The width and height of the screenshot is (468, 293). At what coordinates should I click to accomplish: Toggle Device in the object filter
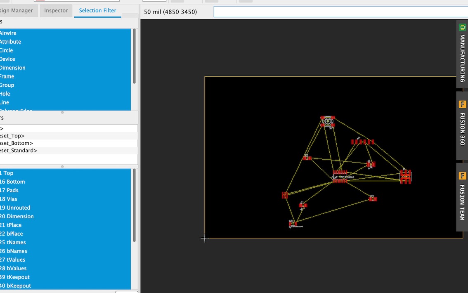point(65,59)
